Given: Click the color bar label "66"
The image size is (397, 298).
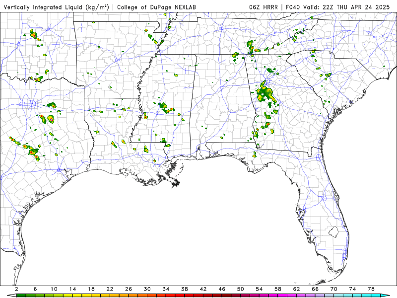Looking at the screenshot, I should coord(315,289).
